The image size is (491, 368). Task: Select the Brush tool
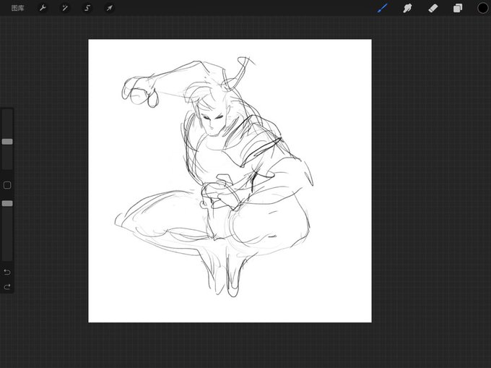click(383, 8)
